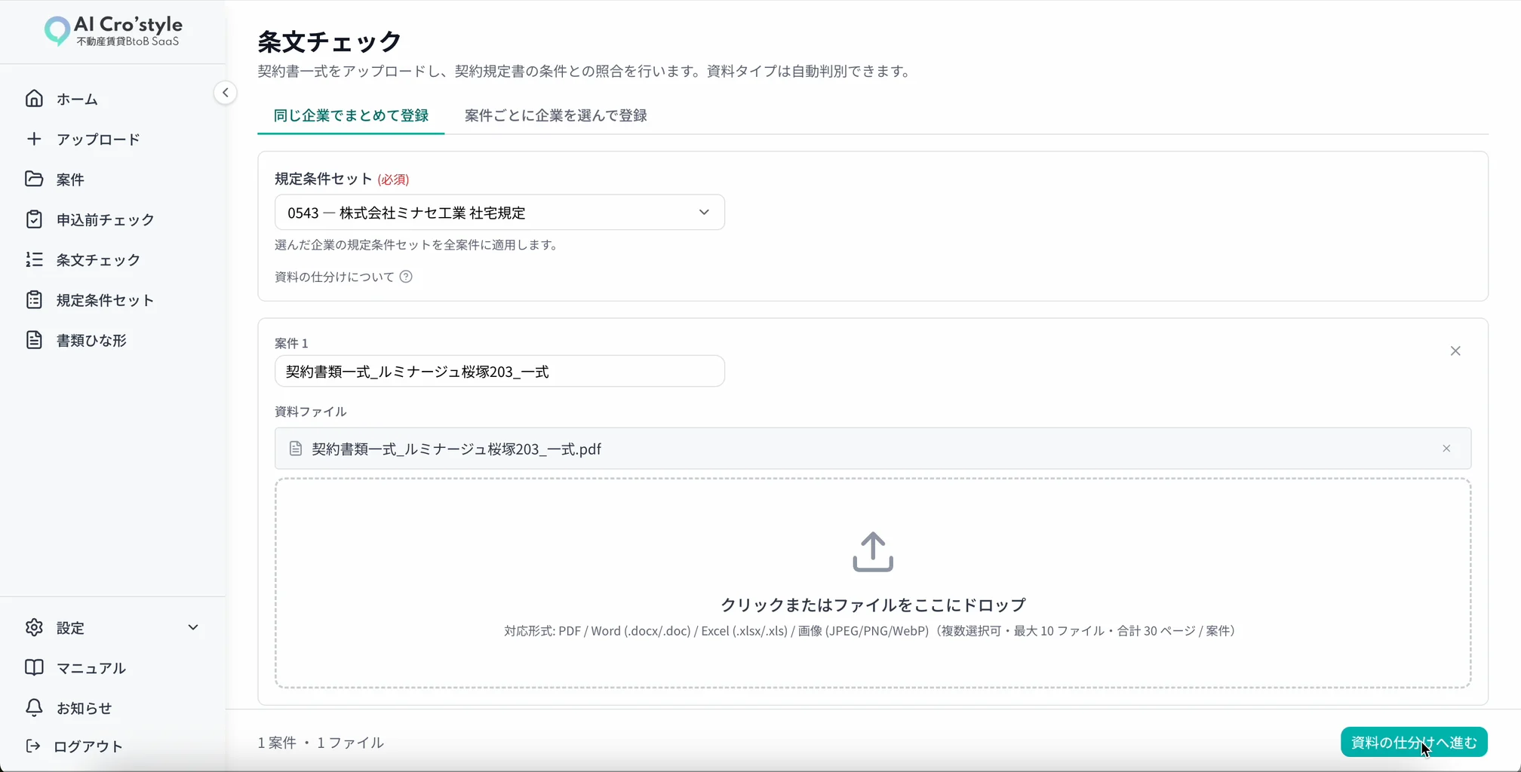Click the plus icon beside アップロード
Image resolution: width=1521 pixels, height=772 pixels.
(x=34, y=139)
